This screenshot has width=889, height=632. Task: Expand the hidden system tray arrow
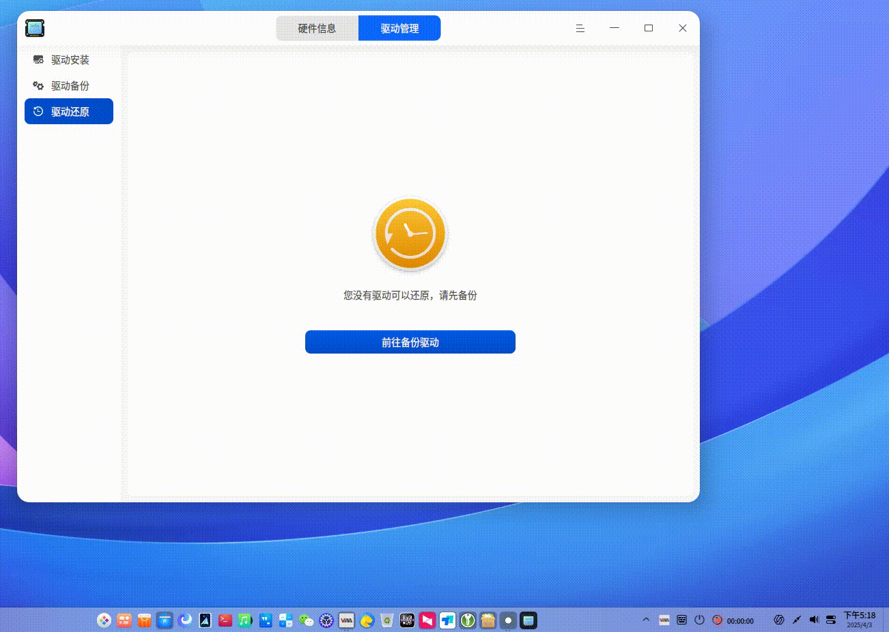646,620
